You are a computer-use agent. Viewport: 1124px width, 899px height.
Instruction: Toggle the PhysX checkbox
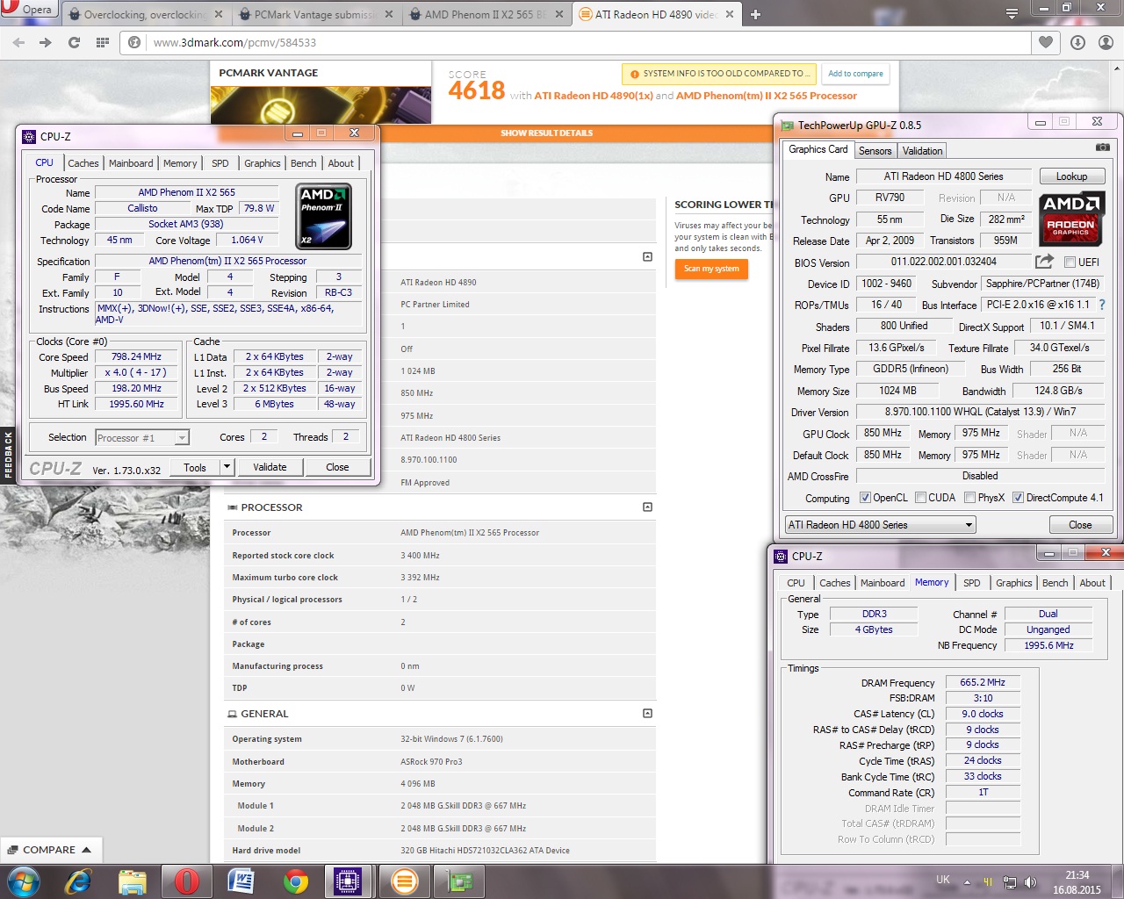coord(969,498)
